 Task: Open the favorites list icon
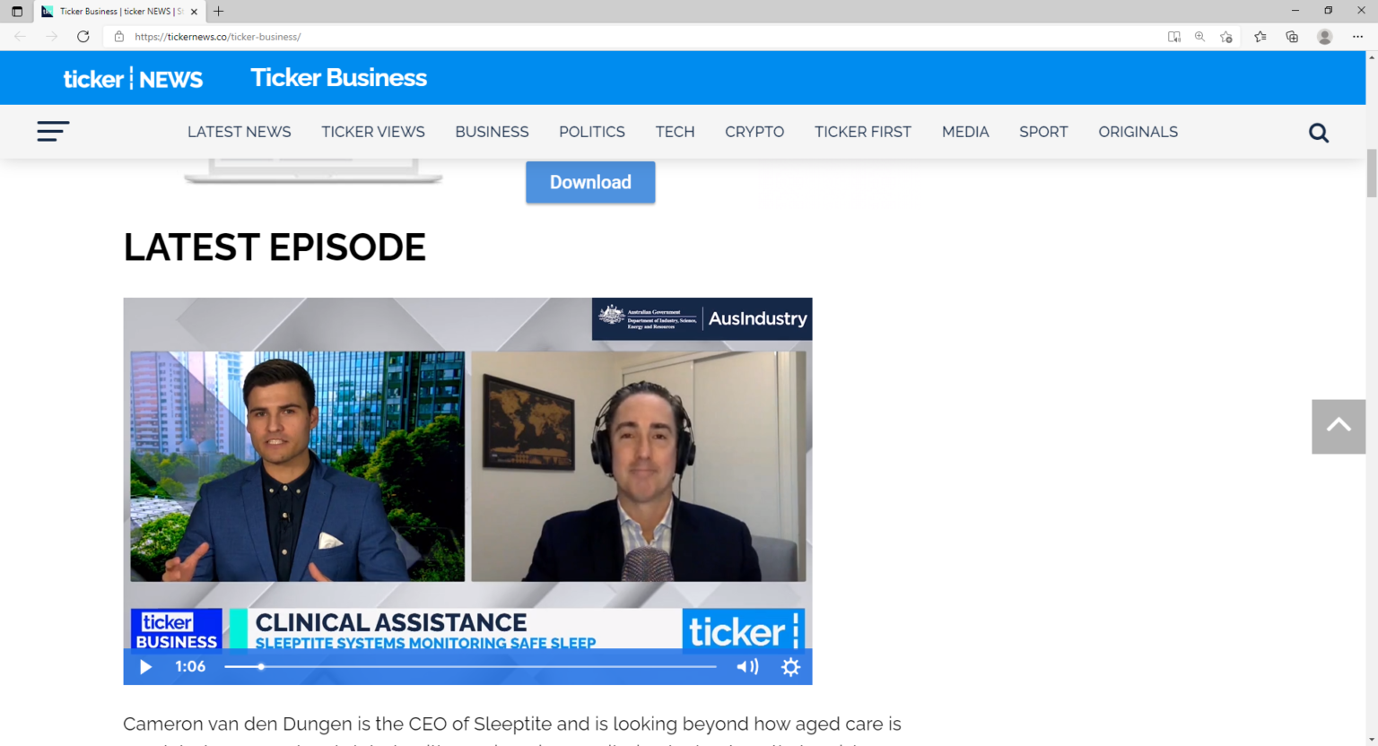1260,37
